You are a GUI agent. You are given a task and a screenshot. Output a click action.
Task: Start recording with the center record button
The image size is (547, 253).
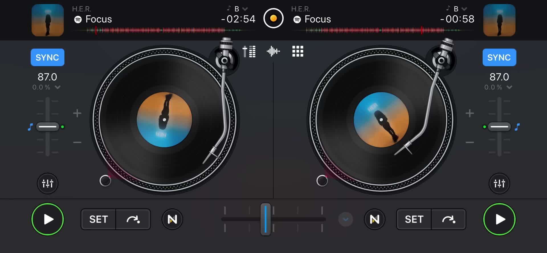[273, 19]
